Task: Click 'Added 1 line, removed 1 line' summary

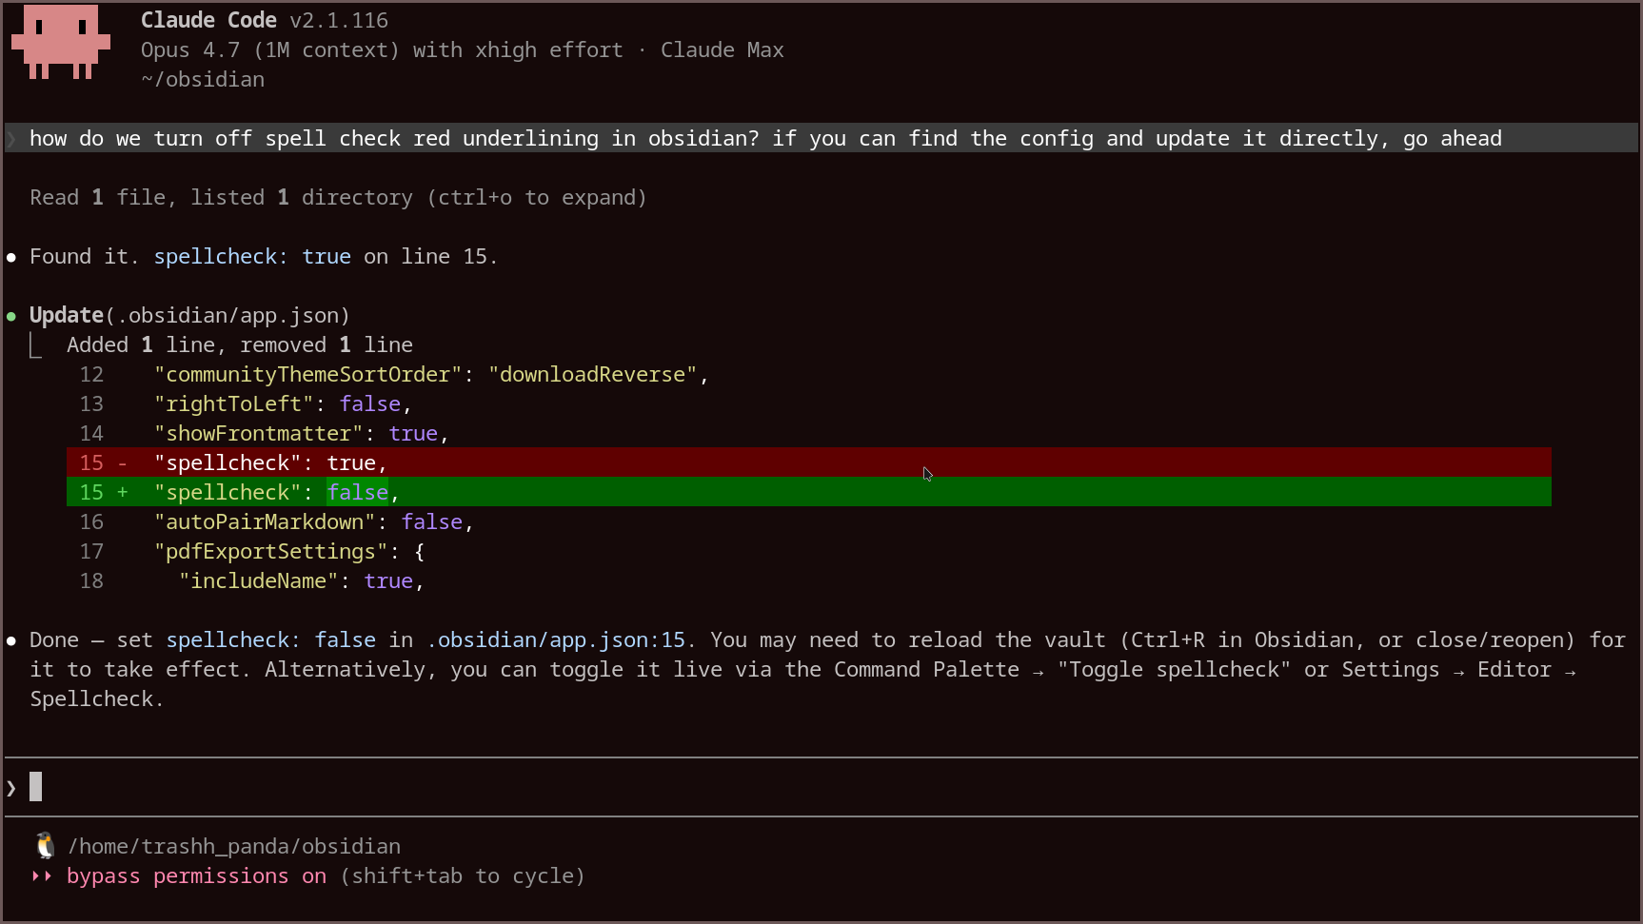Action: tap(240, 344)
